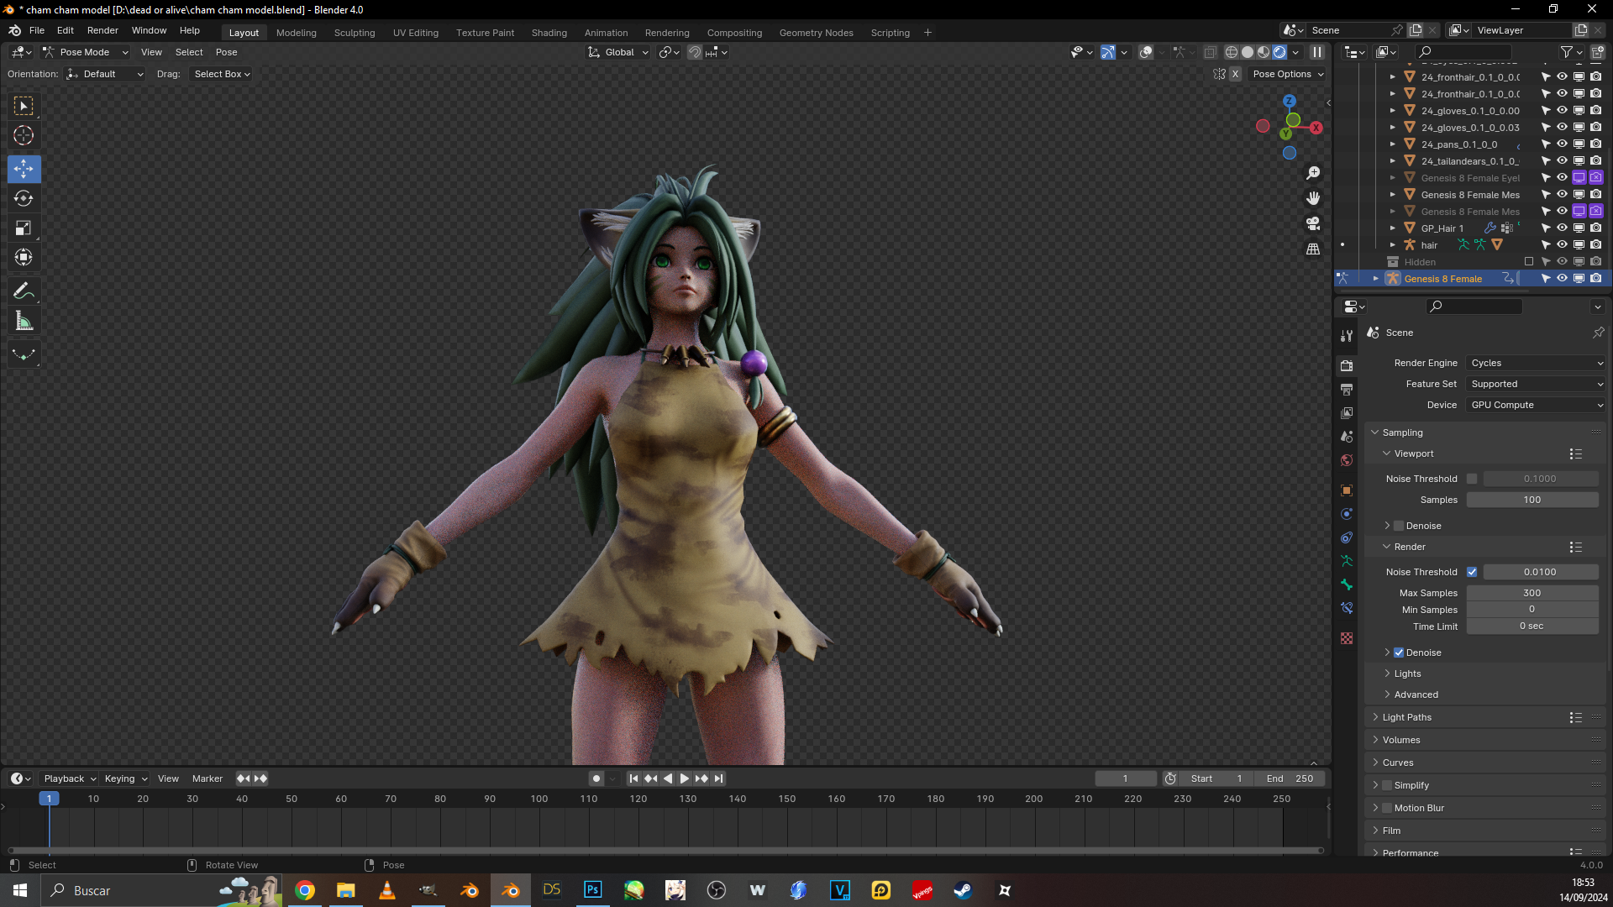This screenshot has height=907, width=1613.
Task: Open the Keying popover in timeline
Action: pyautogui.click(x=126, y=779)
